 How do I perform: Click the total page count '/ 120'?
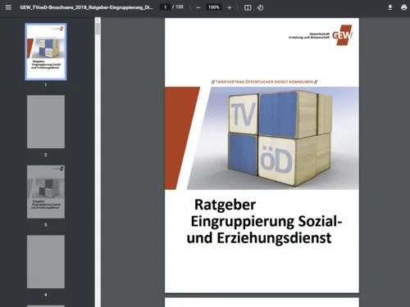[178, 7]
